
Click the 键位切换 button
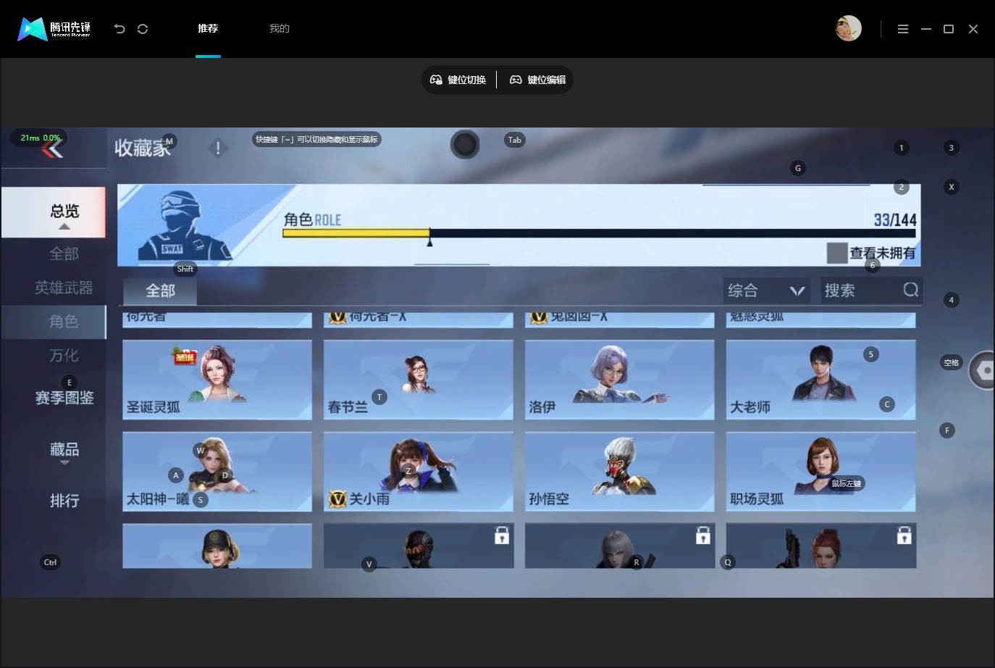458,80
